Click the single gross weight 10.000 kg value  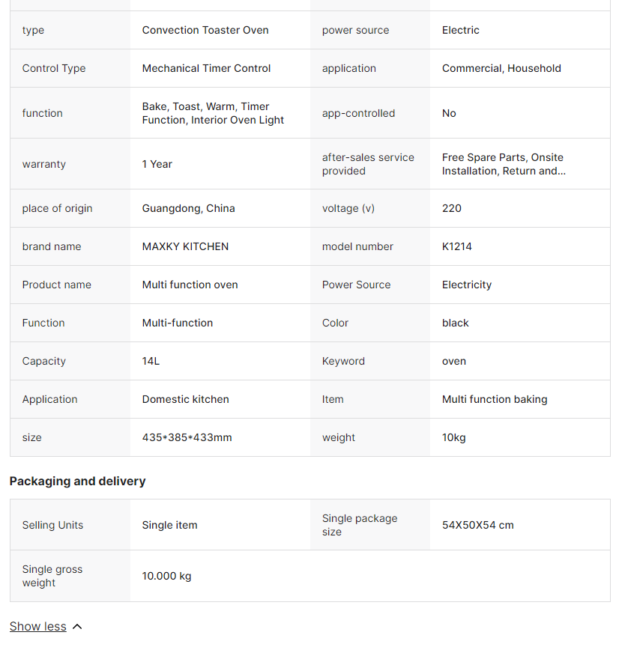[x=166, y=576]
